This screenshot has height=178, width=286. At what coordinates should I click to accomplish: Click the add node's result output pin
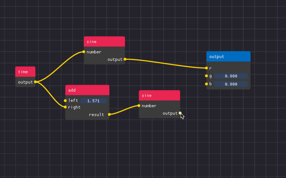pyautogui.click(x=109, y=114)
